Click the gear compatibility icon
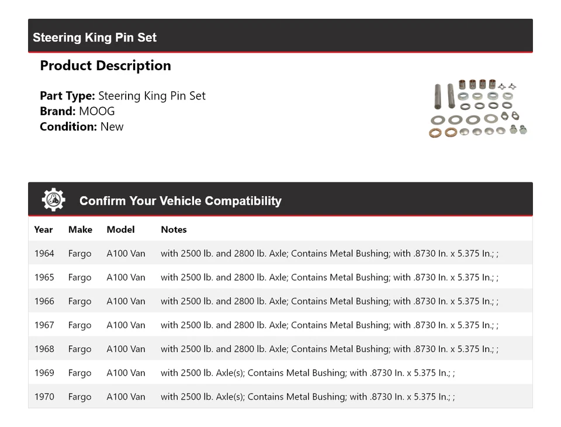The height and width of the screenshot is (427, 561). (53, 200)
